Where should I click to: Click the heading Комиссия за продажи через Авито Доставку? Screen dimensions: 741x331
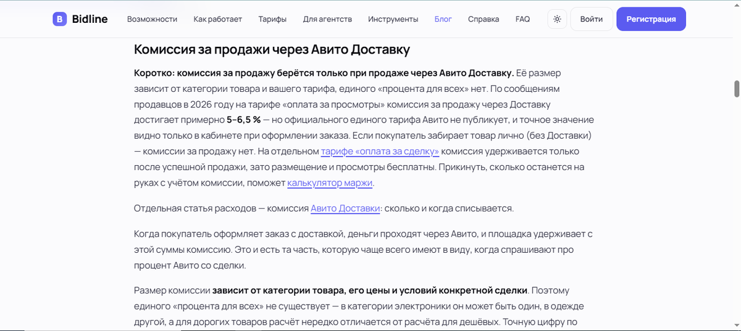coord(272,49)
